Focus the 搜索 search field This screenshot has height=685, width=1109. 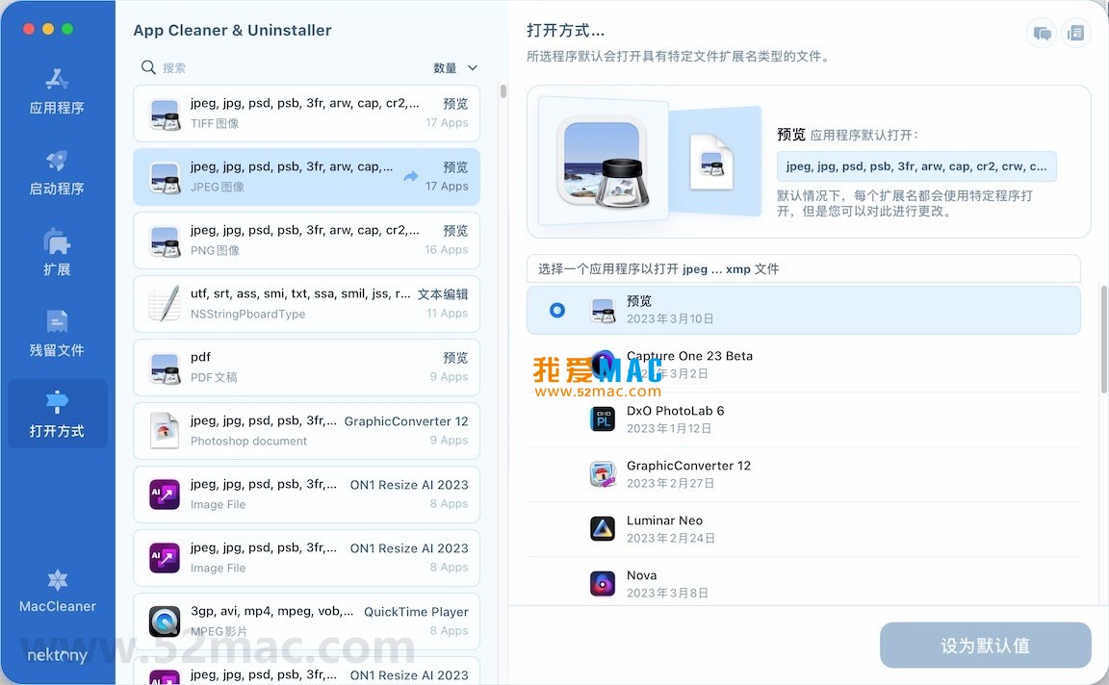coord(283,68)
